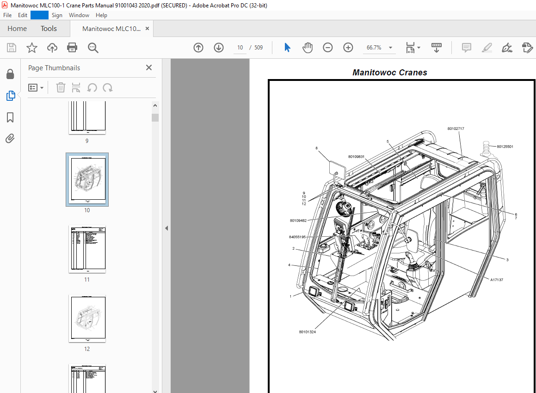Open the Attachments paperclip pane

[x=10, y=138]
